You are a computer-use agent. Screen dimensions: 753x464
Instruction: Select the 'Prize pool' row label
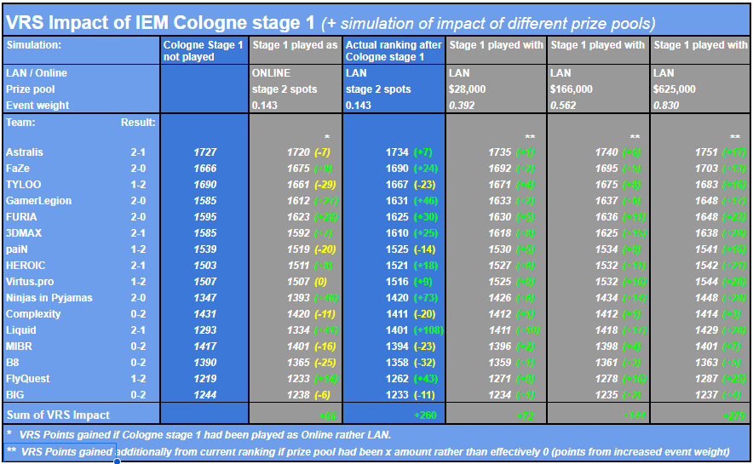[x=31, y=89]
